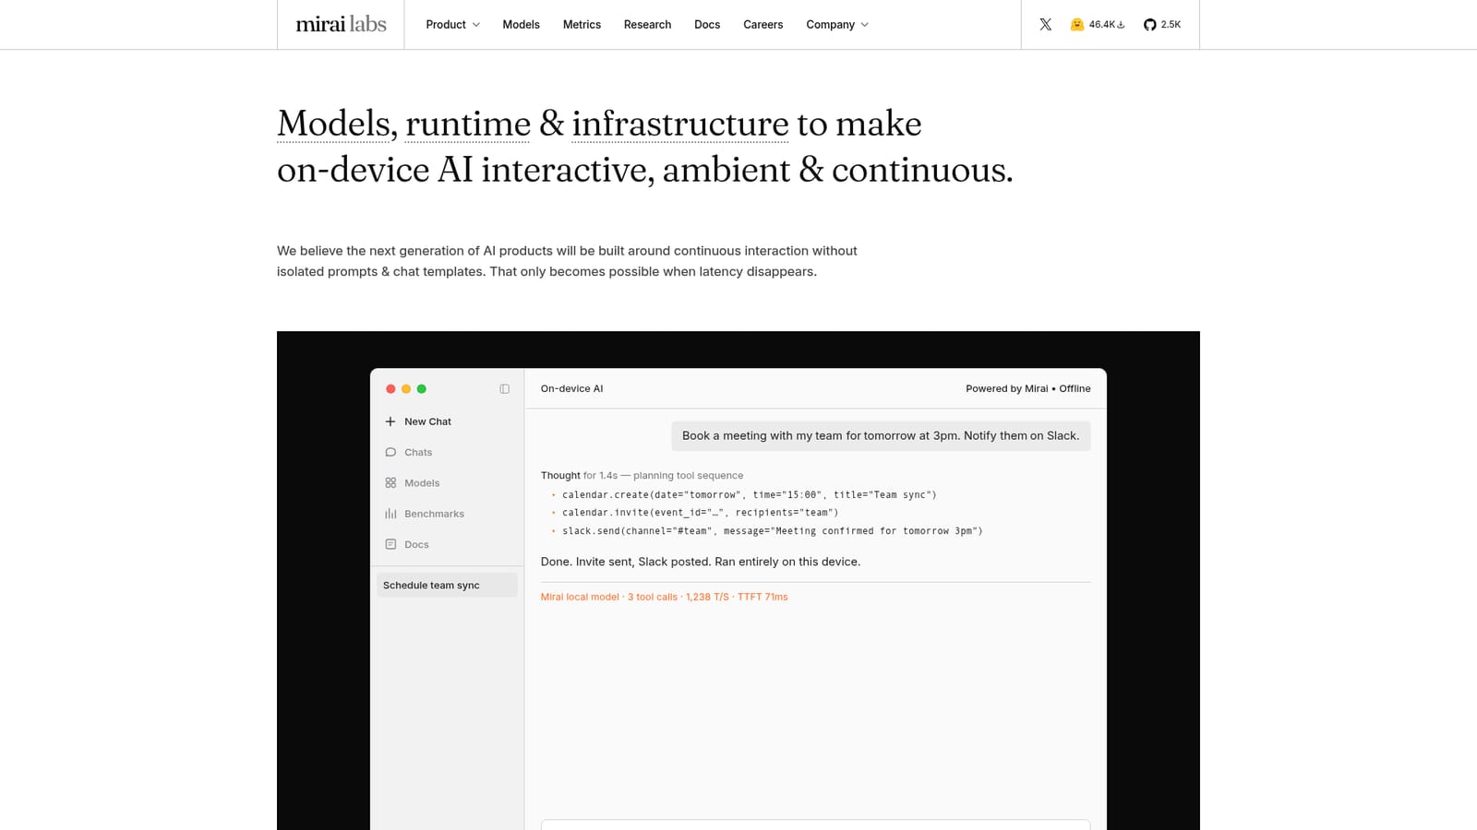Open Docs in the top navigation
This screenshot has width=1477, height=830.
point(707,25)
